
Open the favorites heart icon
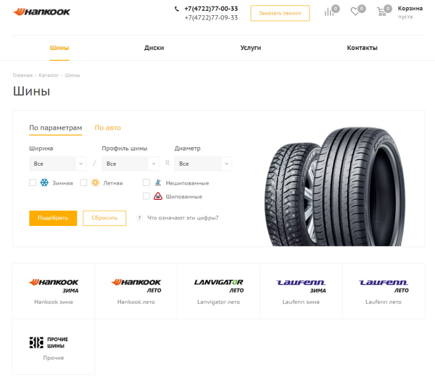(x=355, y=11)
